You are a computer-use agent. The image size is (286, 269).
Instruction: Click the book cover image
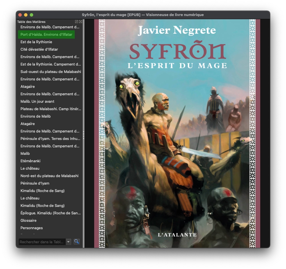tap(177, 133)
